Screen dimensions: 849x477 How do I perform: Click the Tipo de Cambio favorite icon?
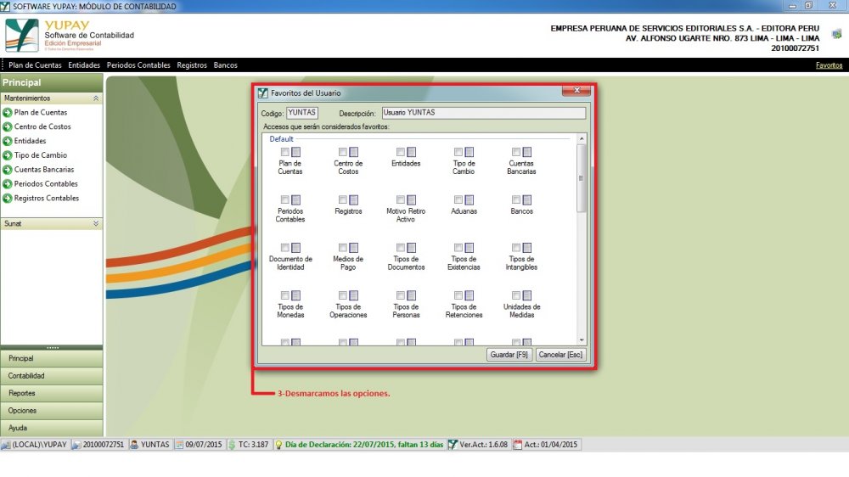pyautogui.click(x=469, y=152)
